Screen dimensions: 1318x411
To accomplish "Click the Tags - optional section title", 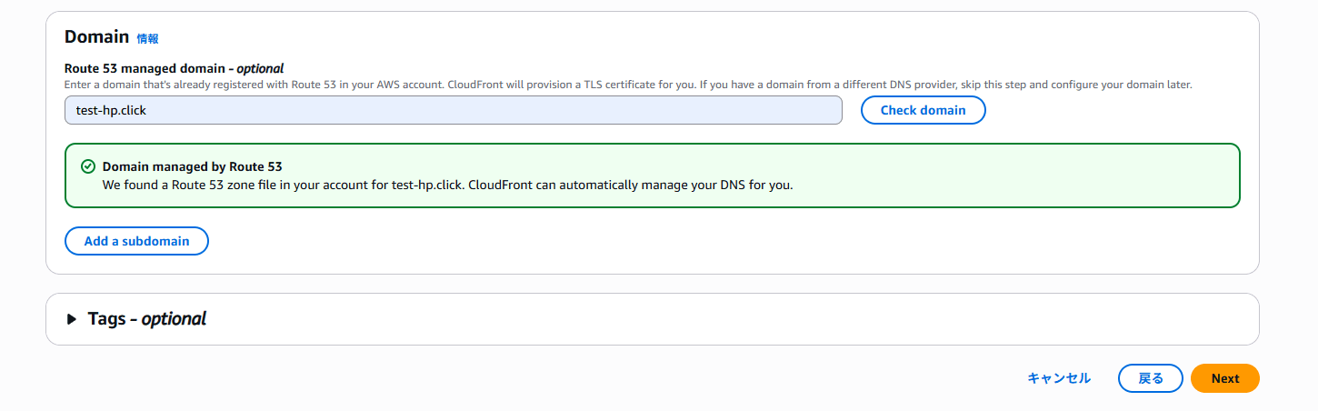I will (146, 319).
